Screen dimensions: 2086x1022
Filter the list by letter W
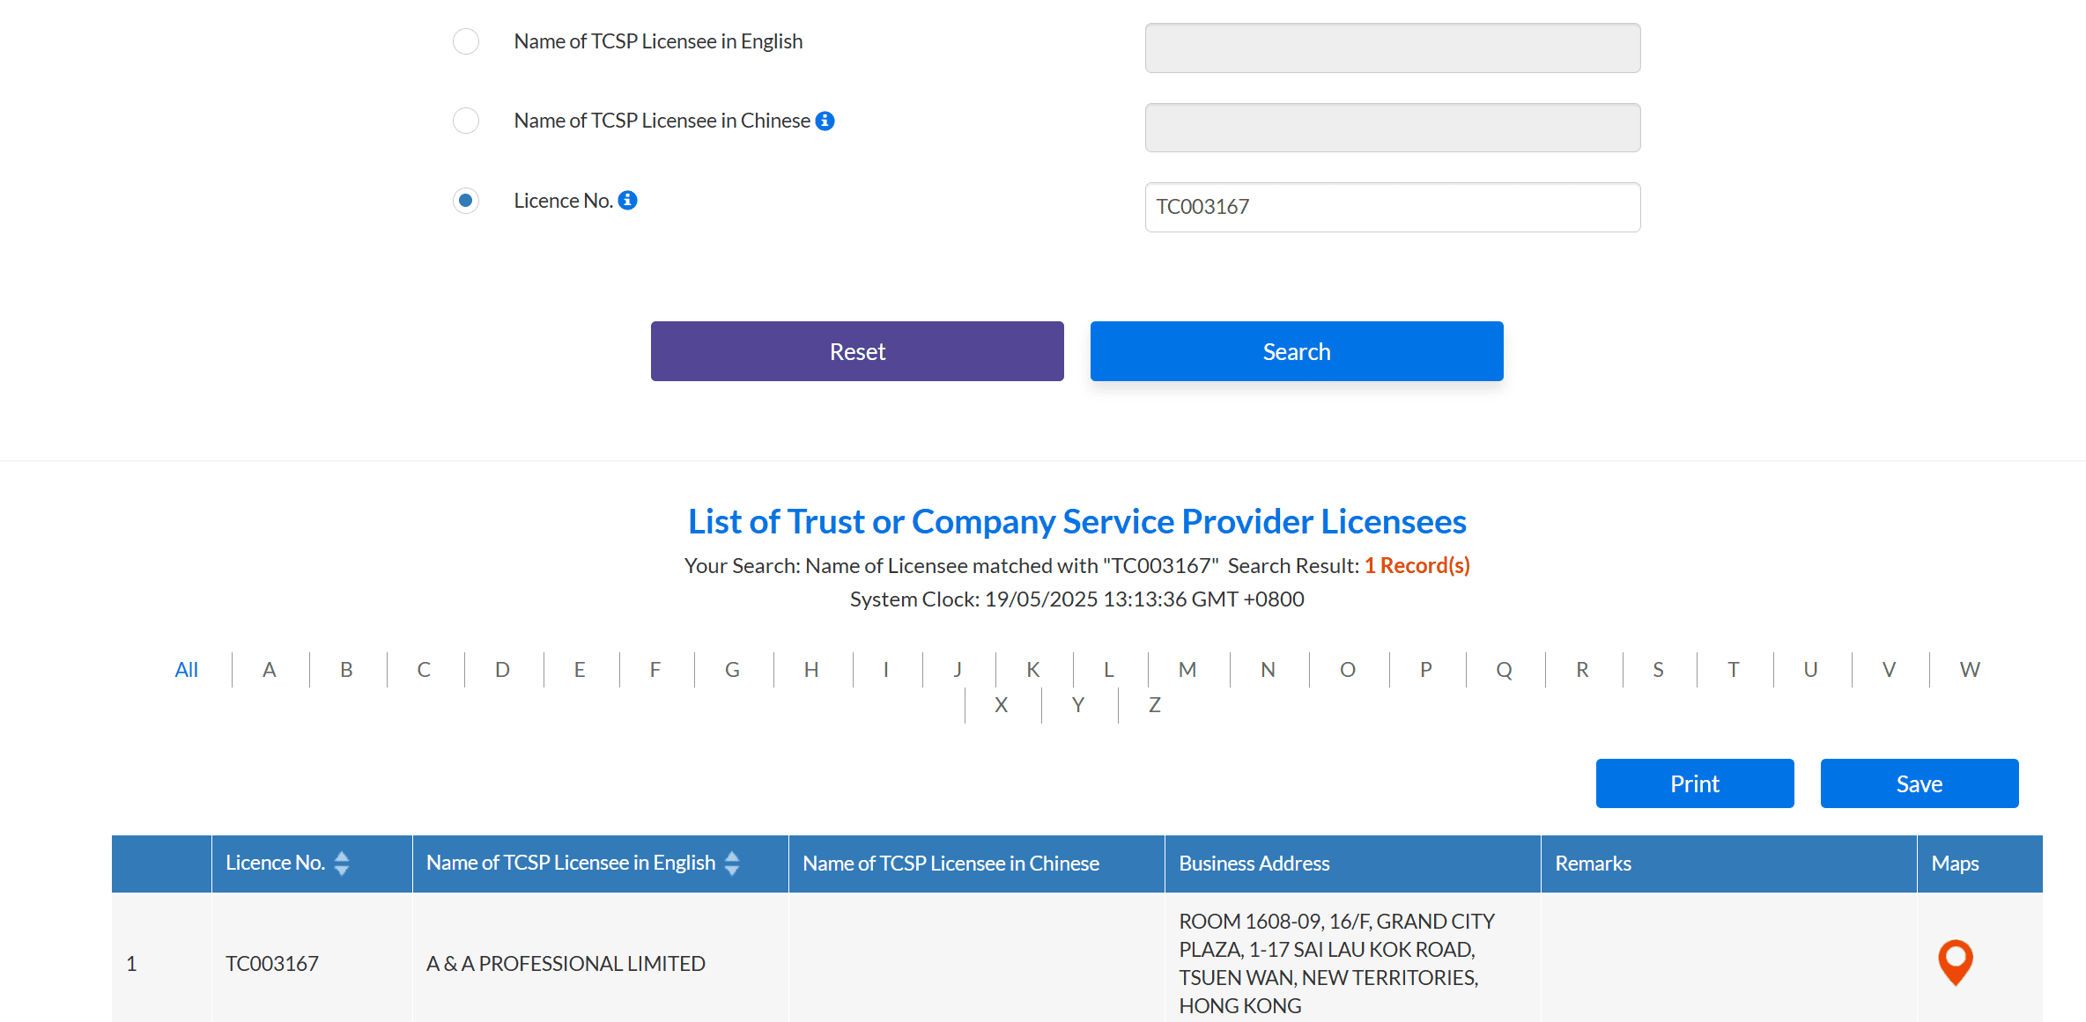pos(1970,670)
